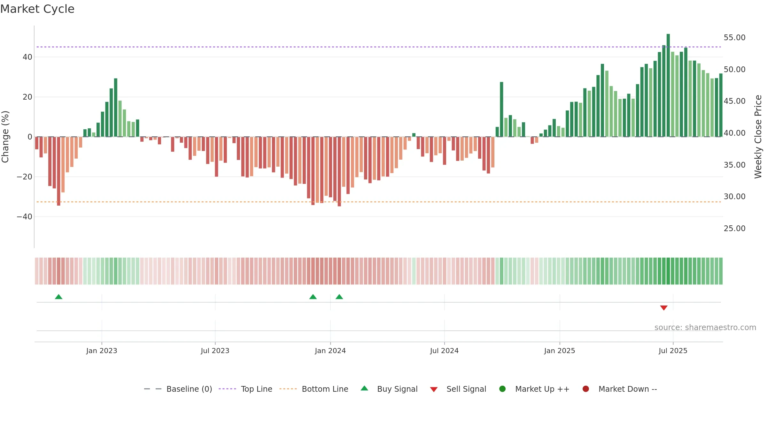Click the 50.00 price axis label
The width and height of the screenshot is (767, 431).
pyautogui.click(x=734, y=70)
